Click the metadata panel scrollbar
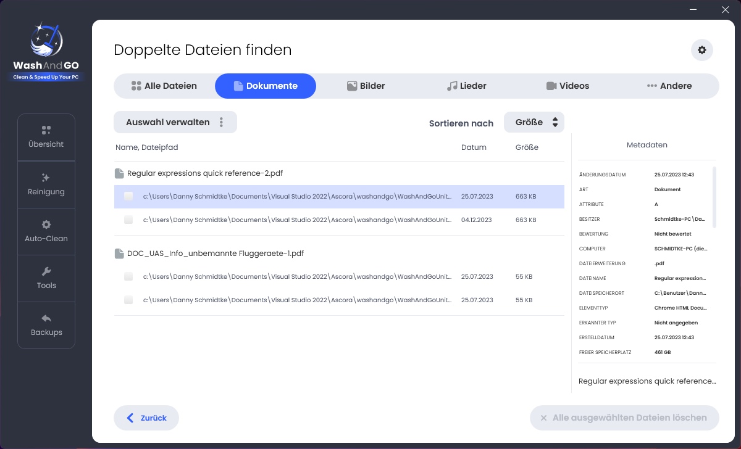 (714, 197)
